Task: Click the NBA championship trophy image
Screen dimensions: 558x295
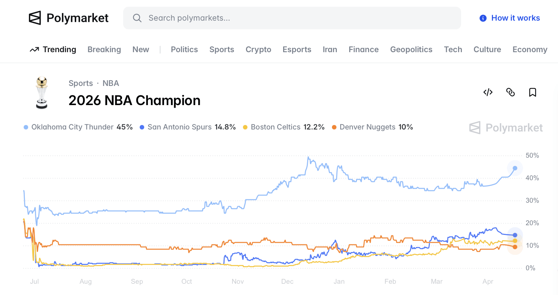Action: pos(42,93)
